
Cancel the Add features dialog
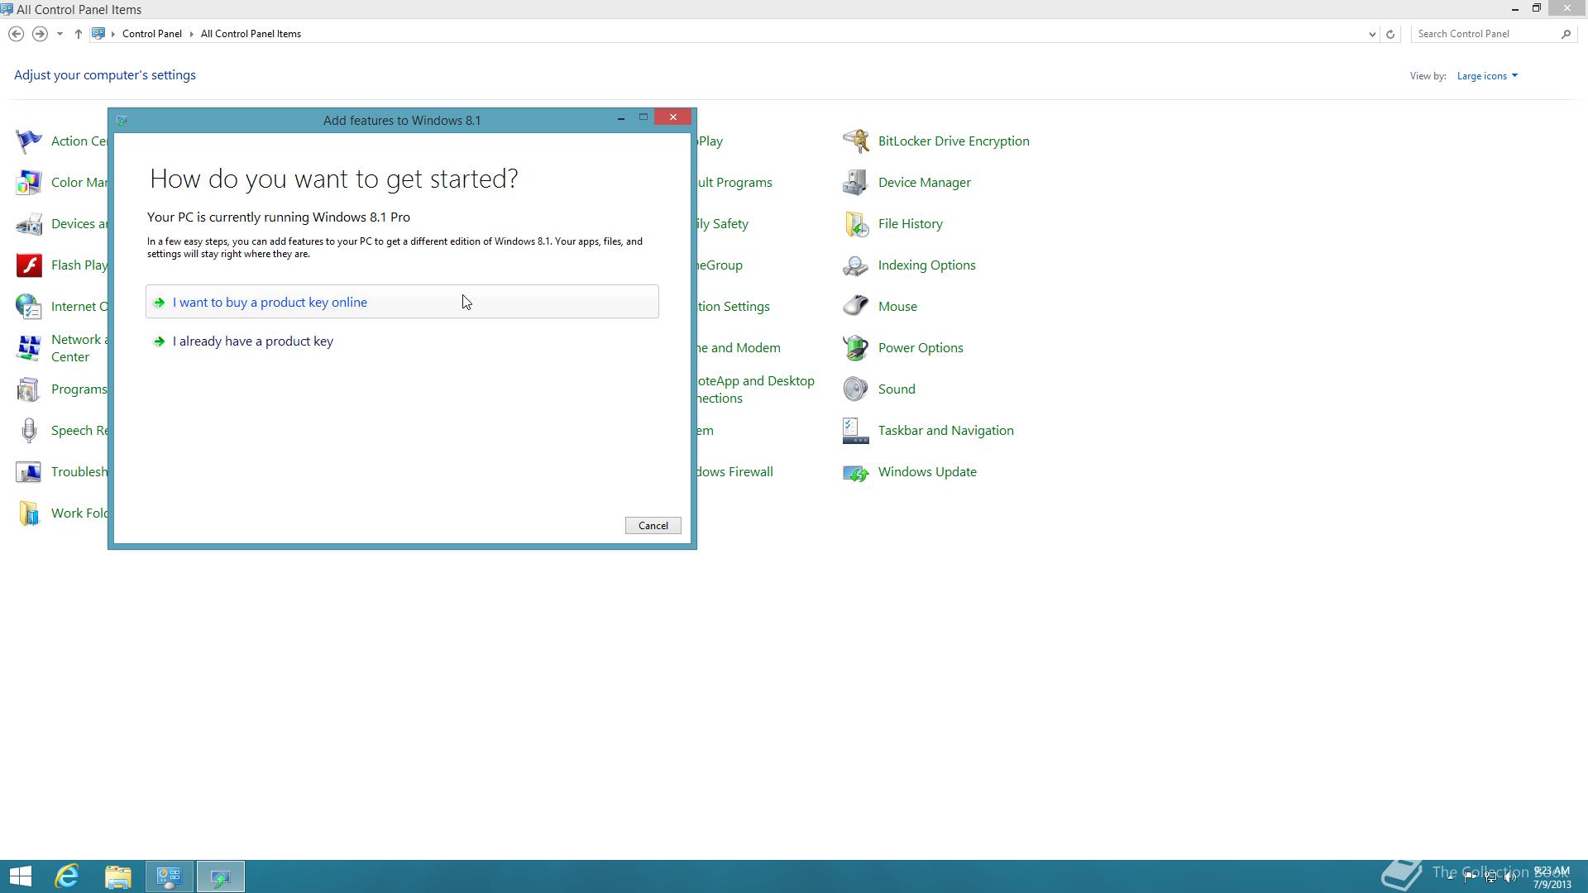coord(653,526)
